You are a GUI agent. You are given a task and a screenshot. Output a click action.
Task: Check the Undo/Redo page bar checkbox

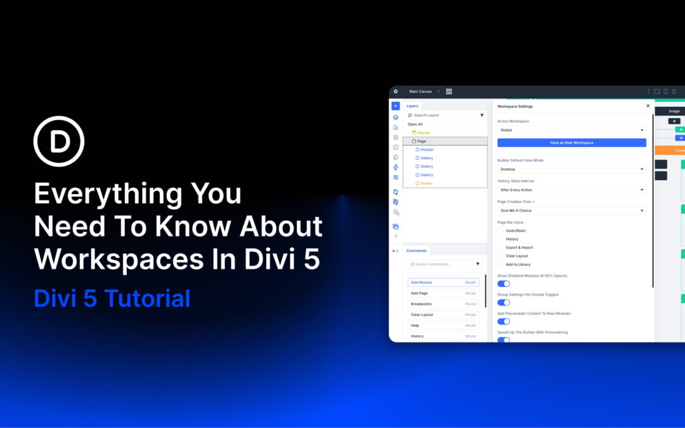click(x=500, y=231)
